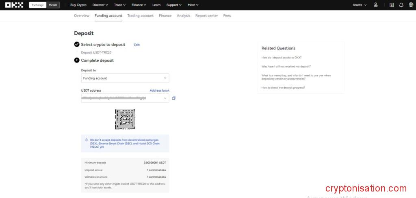Switch to MetaX mode
Viewport: 416px width, 198px height.
coord(53,5)
